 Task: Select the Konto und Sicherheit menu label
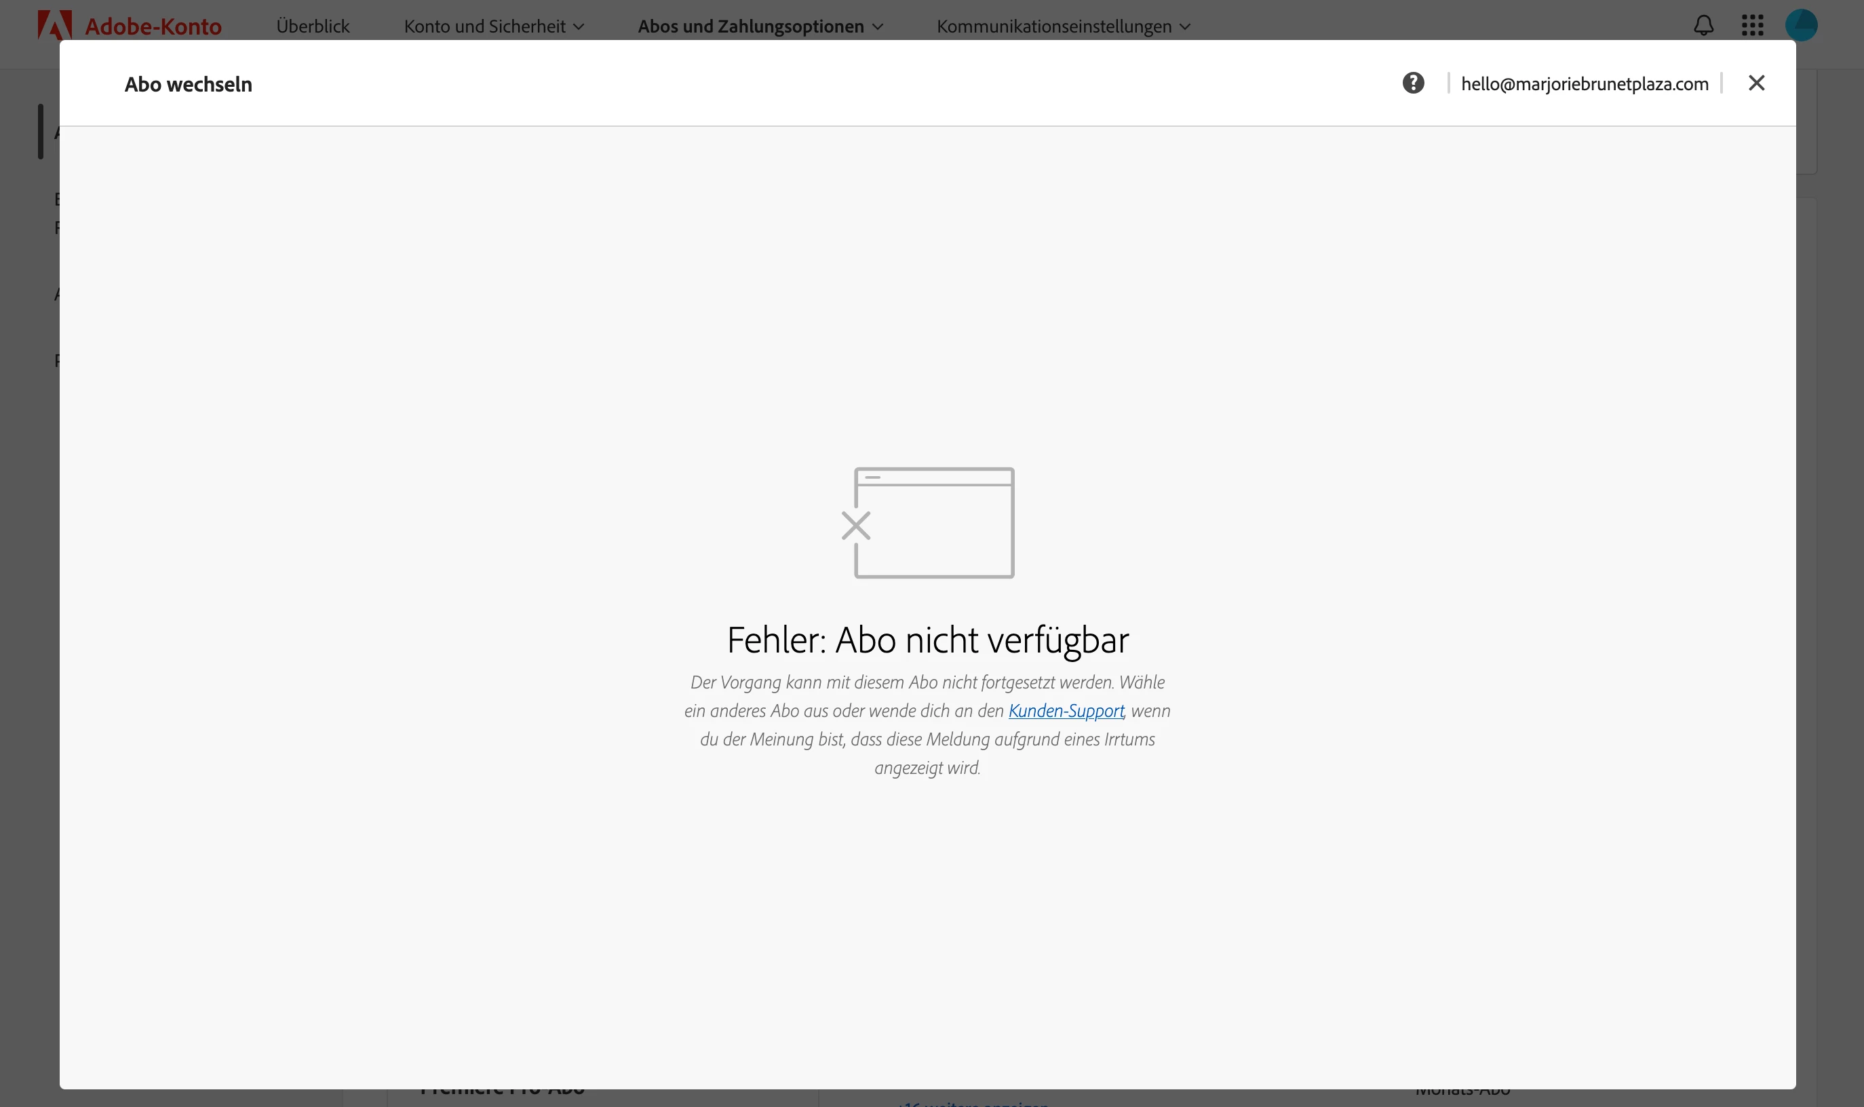(x=484, y=26)
